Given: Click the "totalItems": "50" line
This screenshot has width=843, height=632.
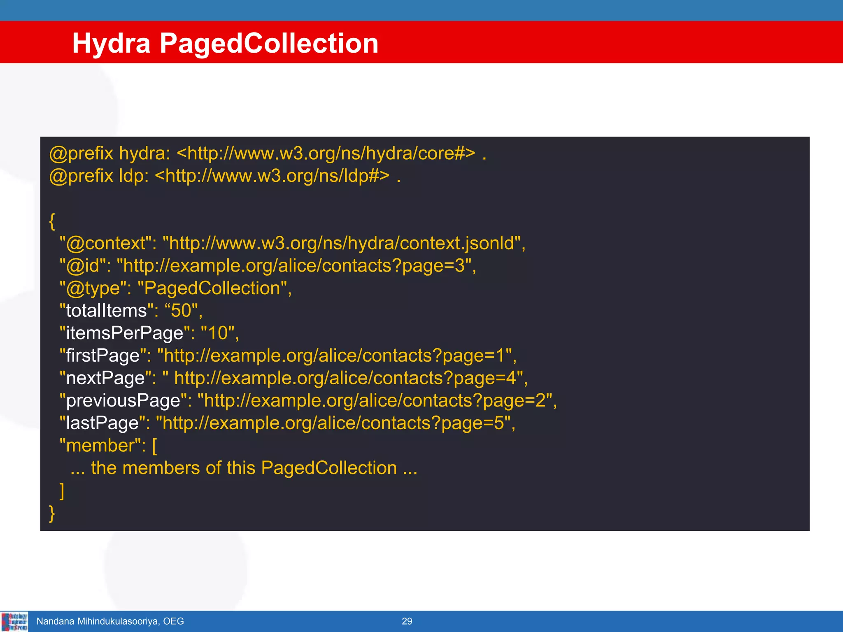Looking at the screenshot, I should 131,311.
